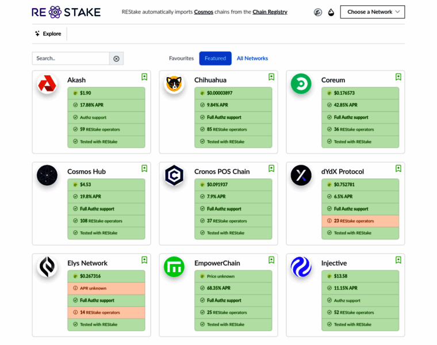The height and width of the screenshot is (345, 437).
Task: Click Cronos 37 REStake operators row
Action: tap(233, 221)
